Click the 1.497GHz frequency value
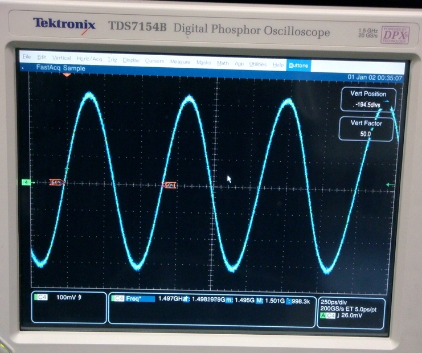422x353 pixels. pyautogui.click(x=171, y=299)
